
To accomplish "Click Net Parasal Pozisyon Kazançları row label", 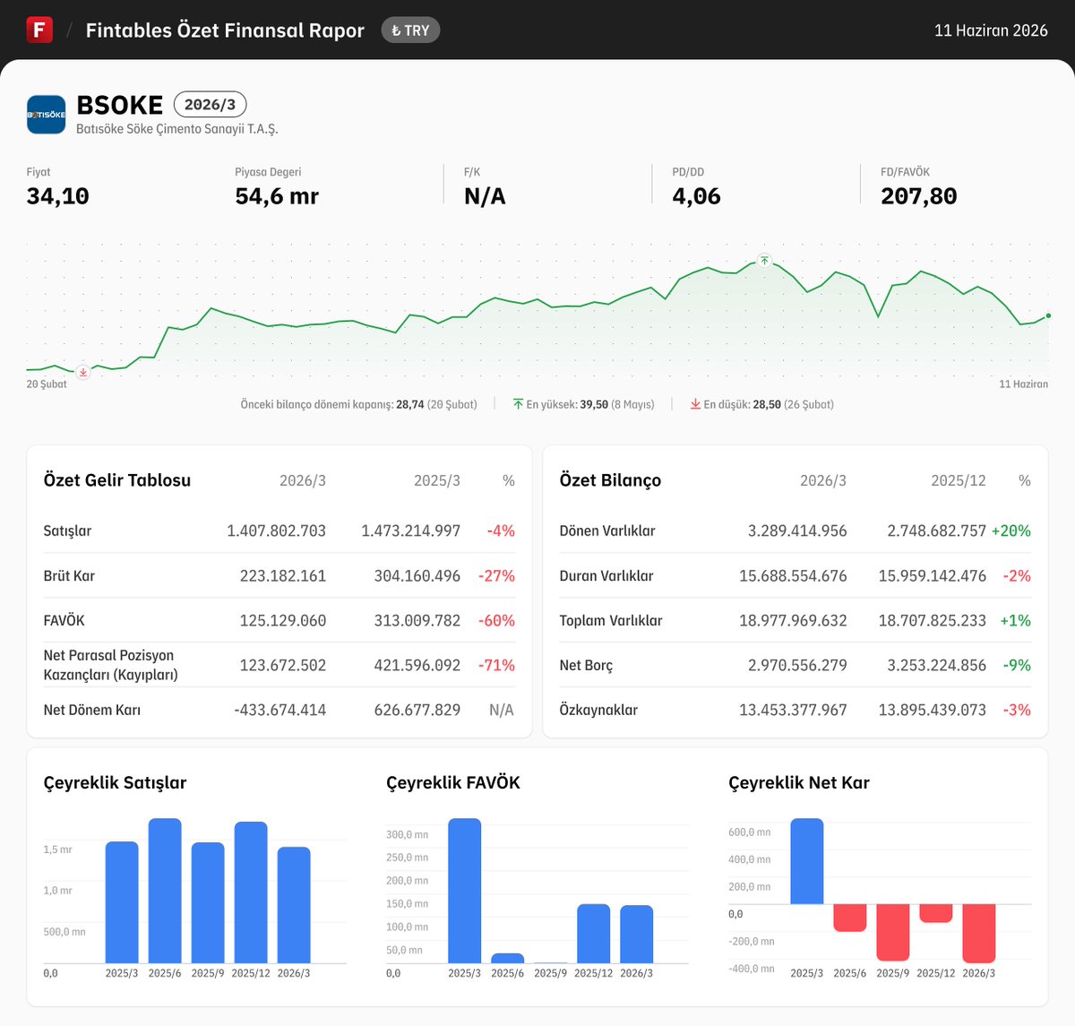I will [x=111, y=665].
